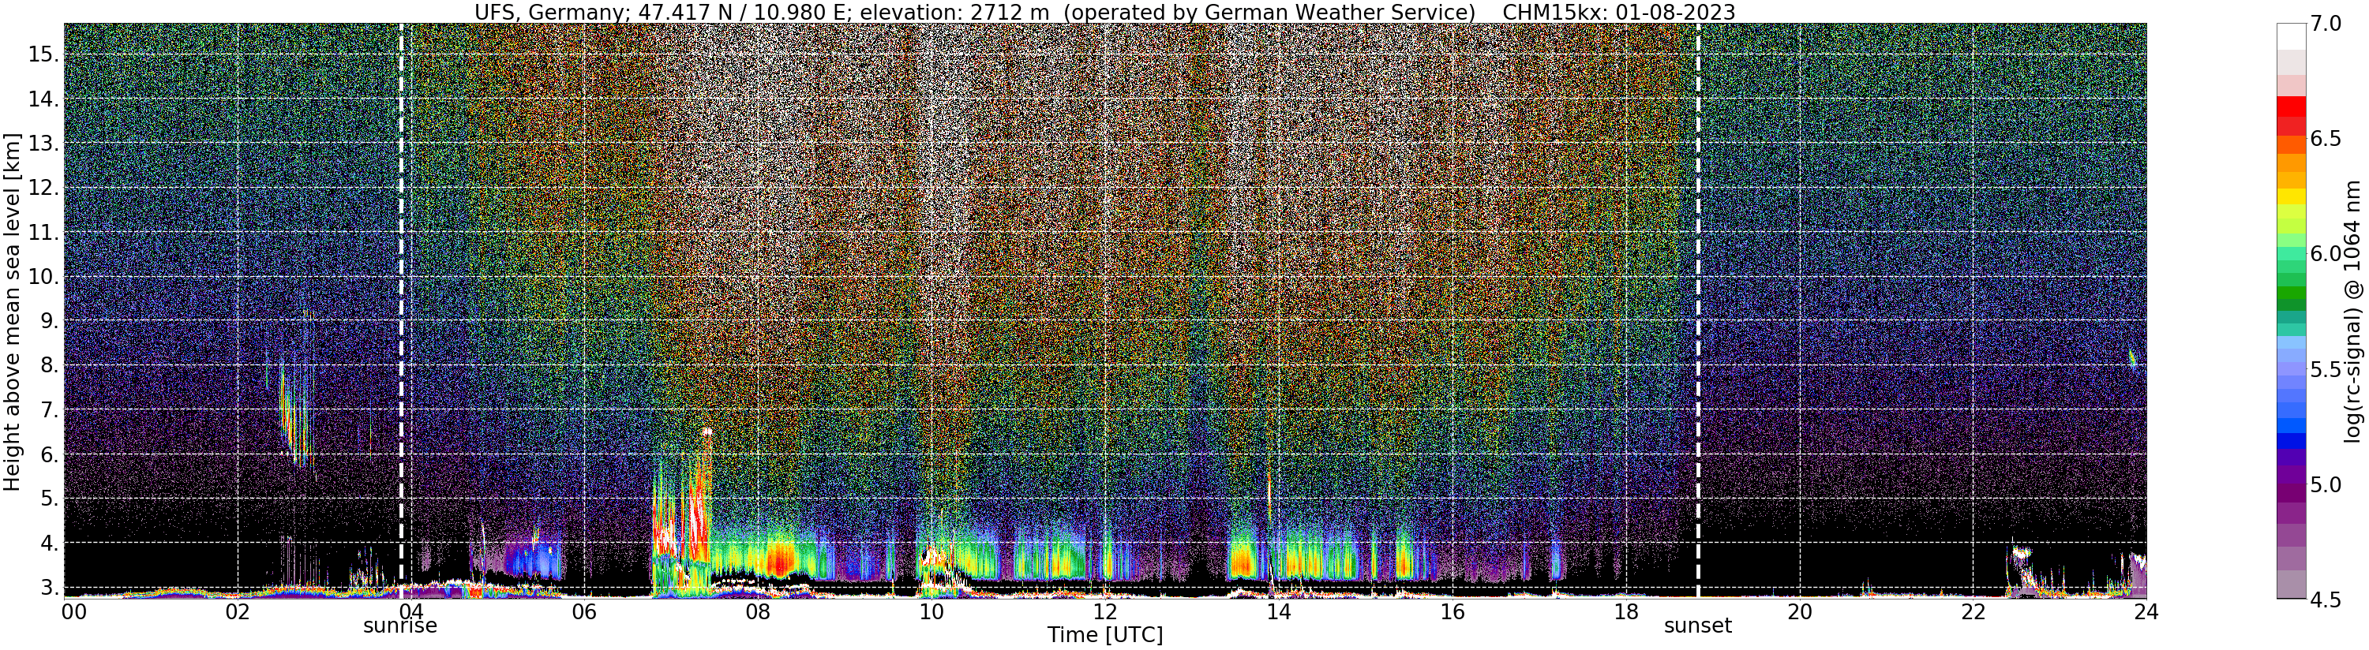Pick the bright red band in the colorbar
The image size is (2369, 650).
2291,106
